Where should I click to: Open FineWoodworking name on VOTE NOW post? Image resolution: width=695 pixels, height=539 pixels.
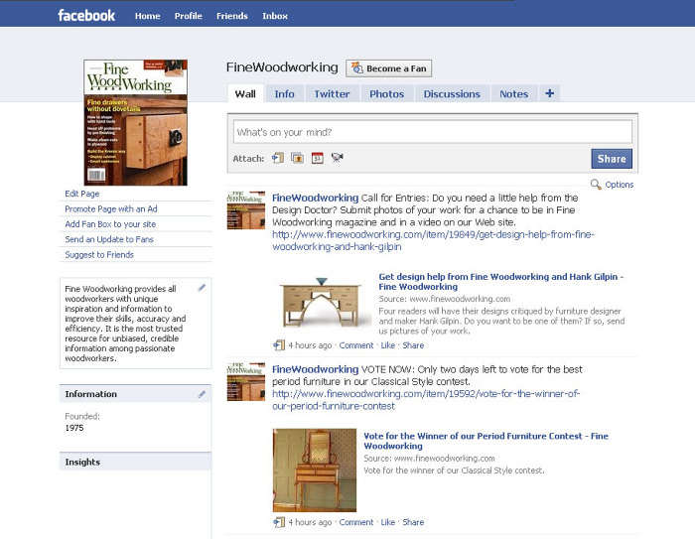click(x=315, y=369)
